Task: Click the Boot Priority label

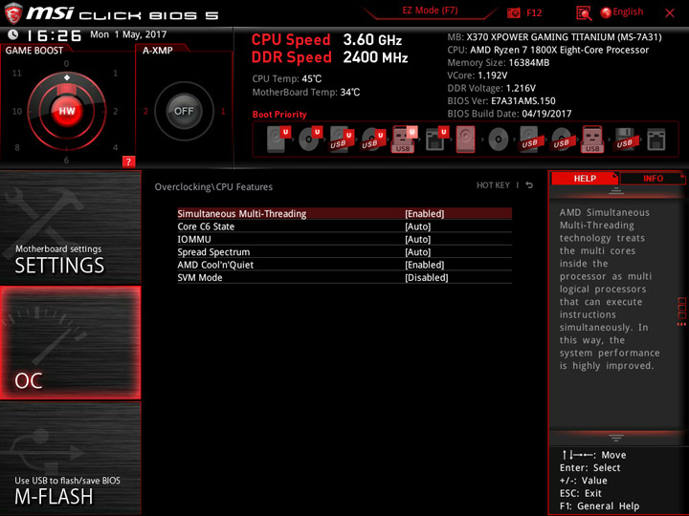Action: (279, 115)
